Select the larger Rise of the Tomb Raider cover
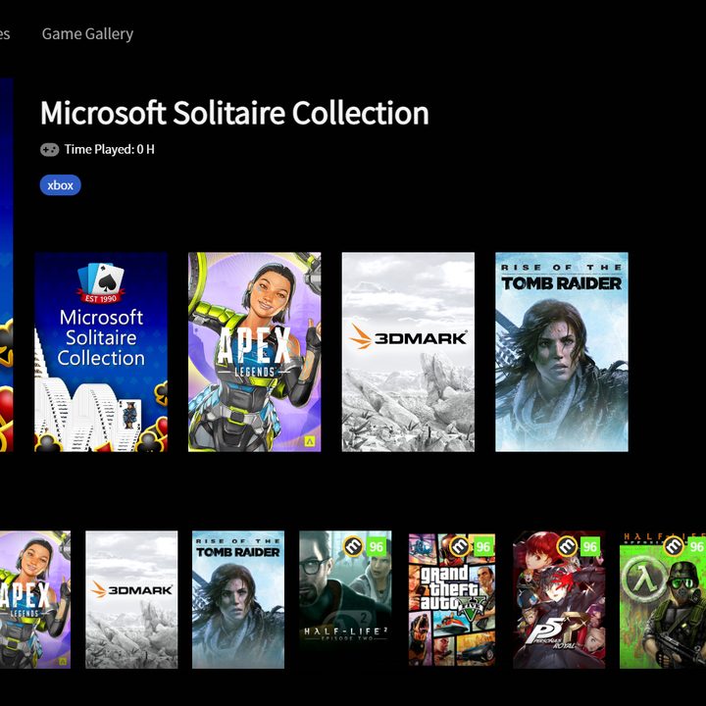Screen dimensions: 706x706 562,352
